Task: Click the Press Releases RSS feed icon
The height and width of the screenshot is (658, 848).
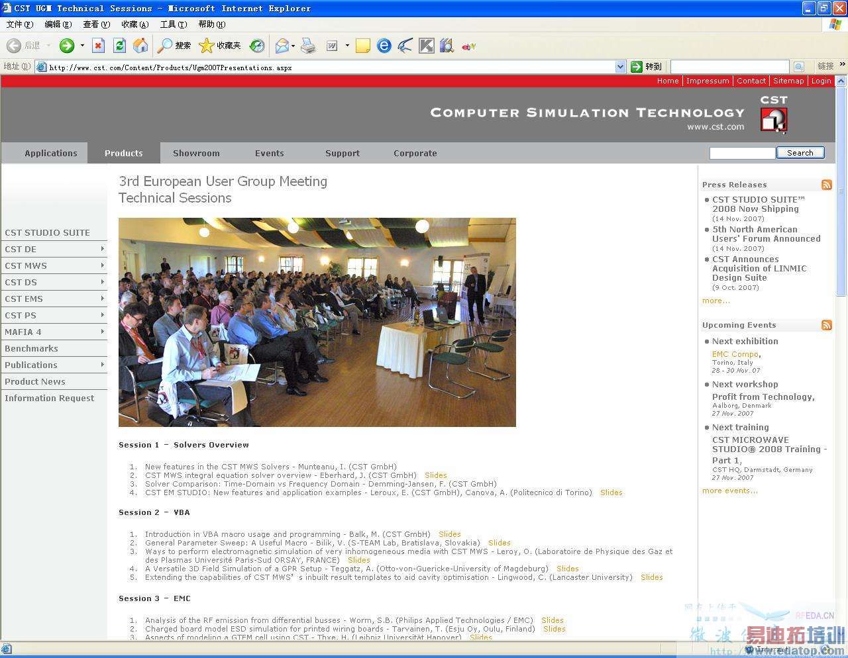Action: point(826,185)
